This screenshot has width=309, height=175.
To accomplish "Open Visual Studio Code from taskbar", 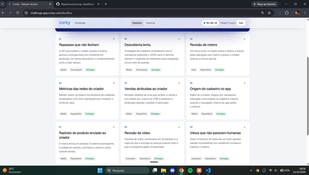I will pos(208,170).
